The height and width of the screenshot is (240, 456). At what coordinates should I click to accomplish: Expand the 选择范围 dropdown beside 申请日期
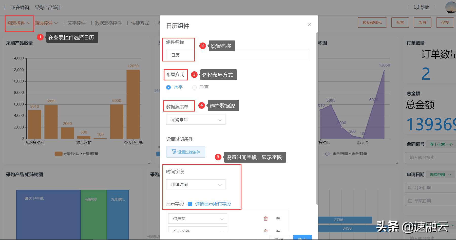click(x=440, y=174)
